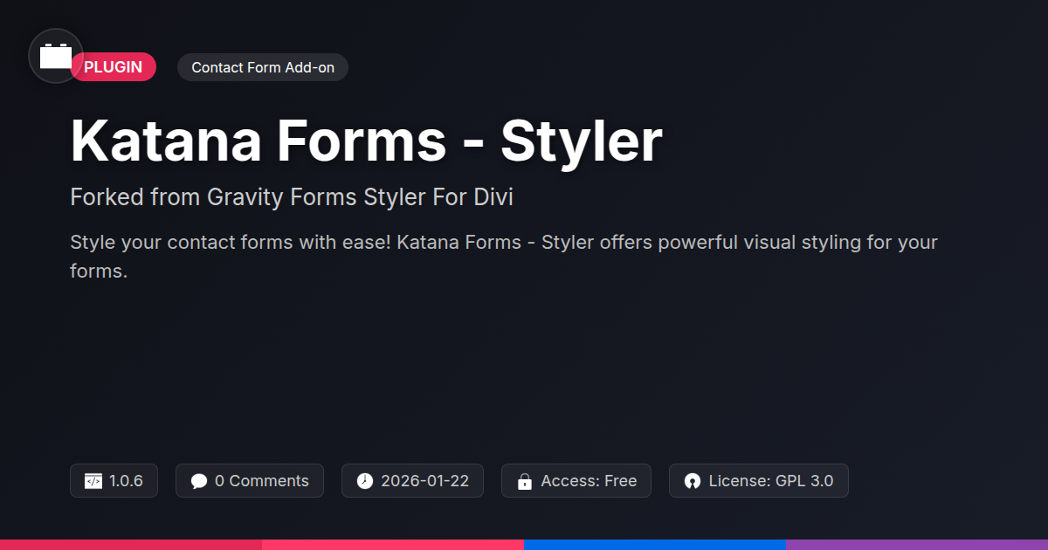This screenshot has width=1048, height=550.
Task: Click the speech bubble comments icon
Action: pyautogui.click(x=199, y=481)
